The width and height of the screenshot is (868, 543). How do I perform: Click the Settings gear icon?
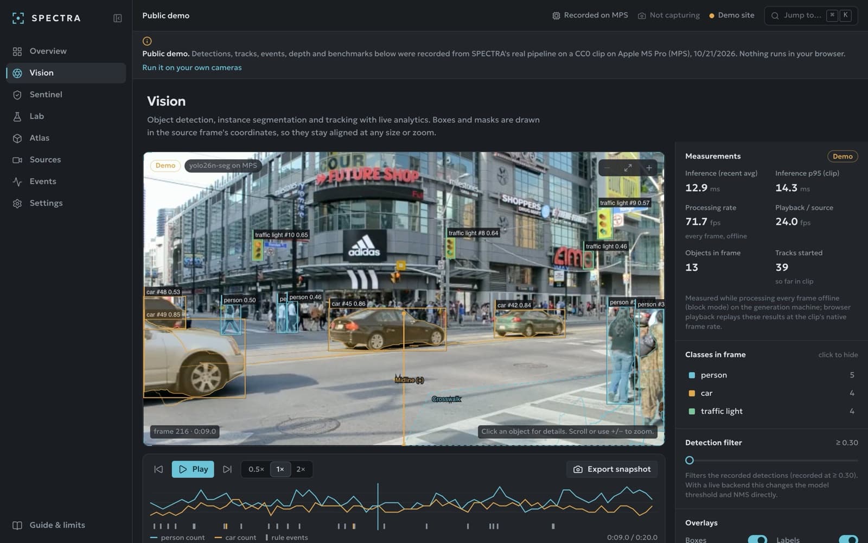tap(17, 203)
